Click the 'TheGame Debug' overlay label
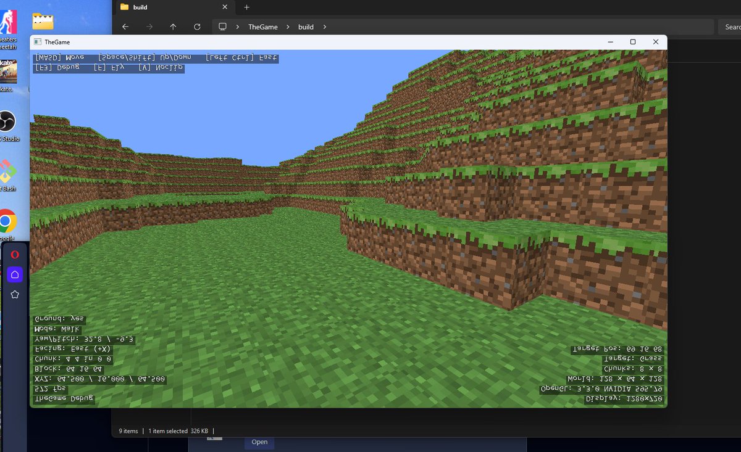This screenshot has width=741, height=452. pos(64,398)
